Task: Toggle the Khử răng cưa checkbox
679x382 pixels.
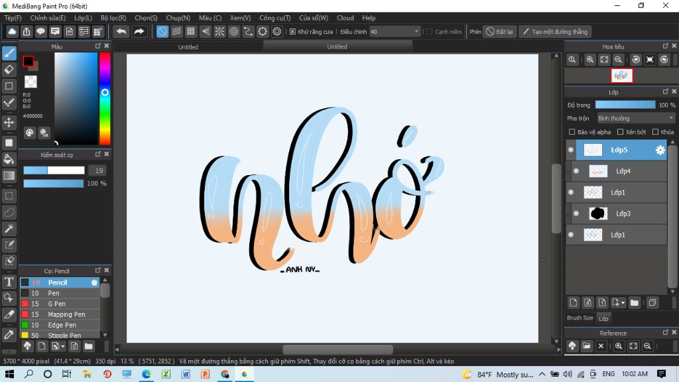Action: tap(292, 32)
